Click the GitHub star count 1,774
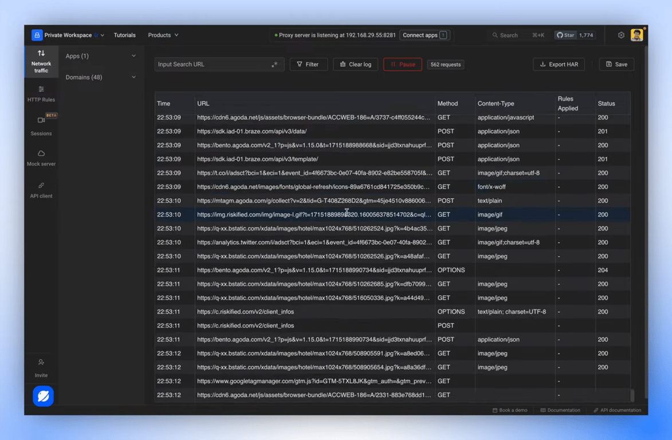Image resolution: width=672 pixels, height=440 pixels. 586,35
